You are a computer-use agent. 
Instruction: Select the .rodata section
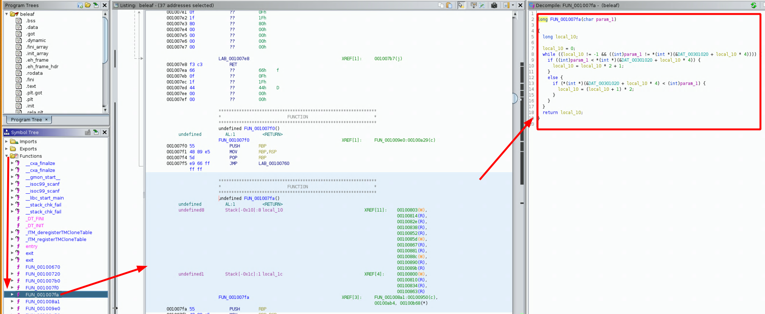pyautogui.click(x=34, y=73)
